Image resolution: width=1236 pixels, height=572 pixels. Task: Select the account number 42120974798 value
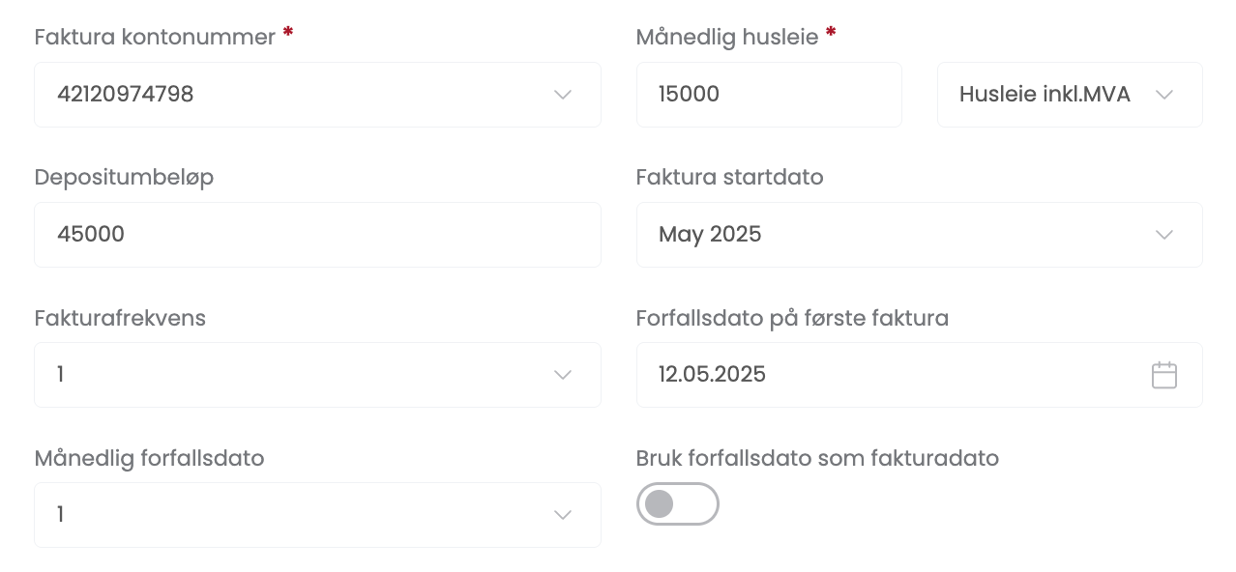point(126,95)
